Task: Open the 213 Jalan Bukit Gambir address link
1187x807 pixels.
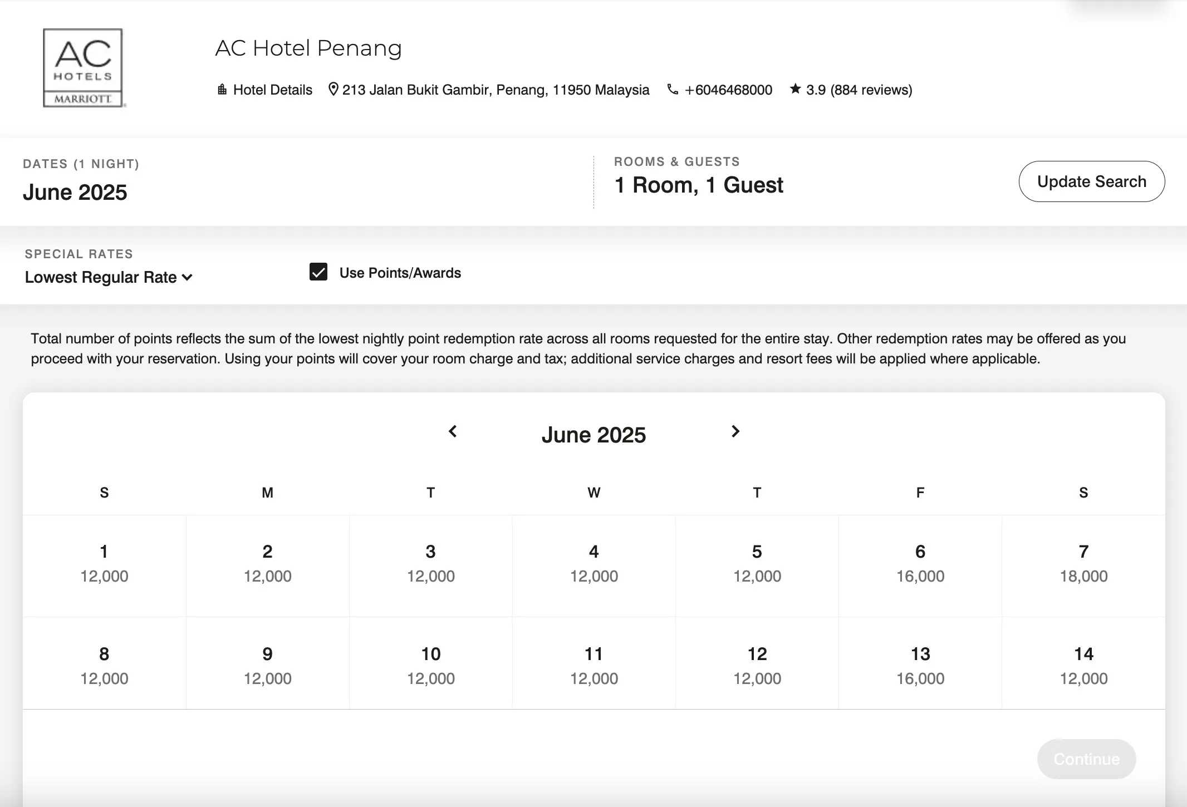Action: [x=496, y=90]
